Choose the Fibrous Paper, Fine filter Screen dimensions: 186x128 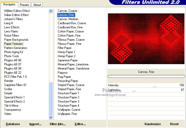tap(70, 44)
